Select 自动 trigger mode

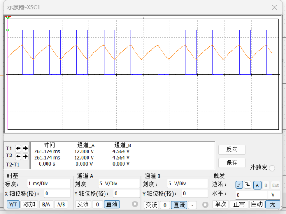257,204
